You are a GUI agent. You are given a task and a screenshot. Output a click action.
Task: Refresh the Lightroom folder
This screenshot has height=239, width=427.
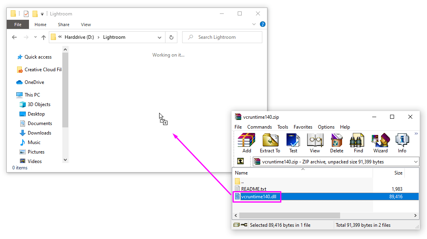tap(171, 37)
